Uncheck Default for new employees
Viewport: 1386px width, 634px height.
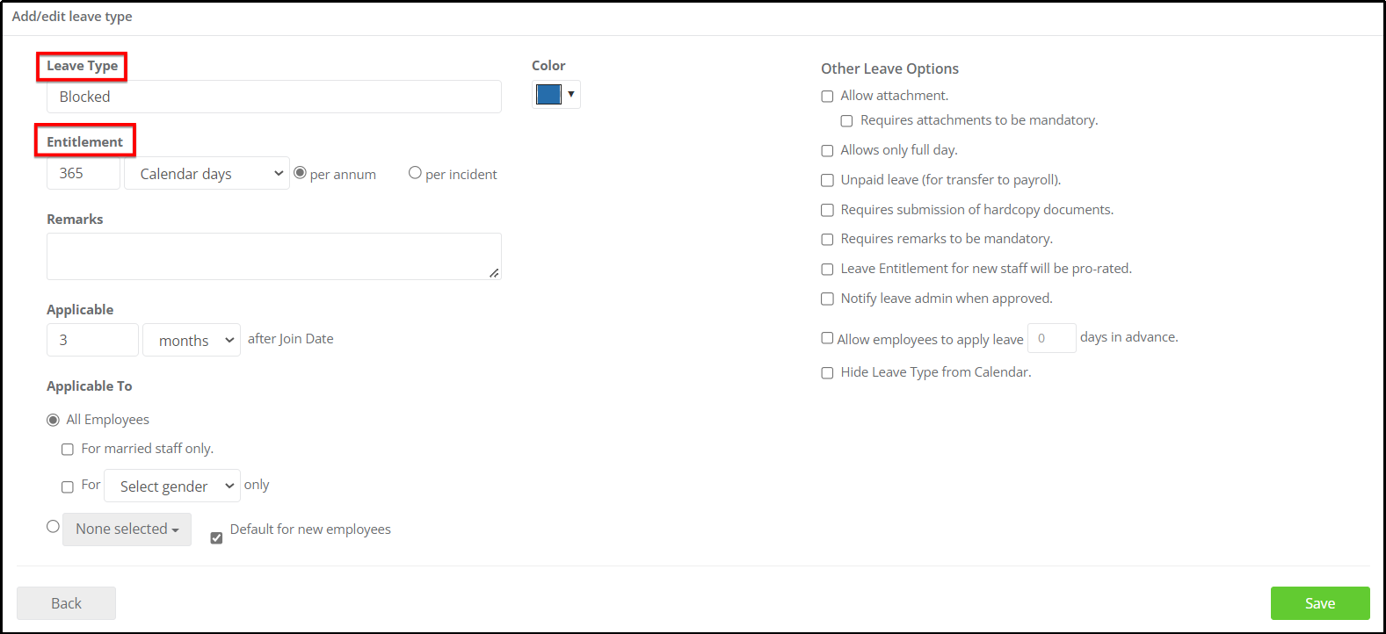[216, 537]
